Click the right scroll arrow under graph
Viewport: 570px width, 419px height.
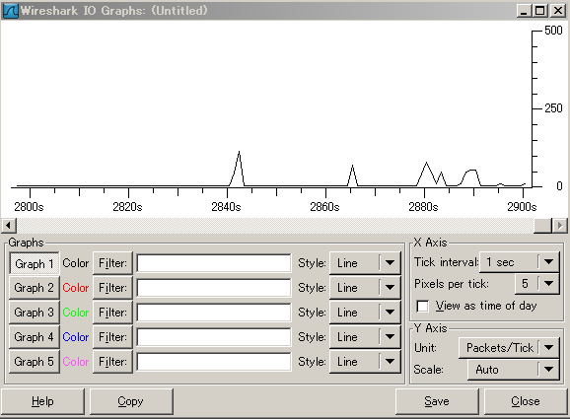click(x=560, y=226)
